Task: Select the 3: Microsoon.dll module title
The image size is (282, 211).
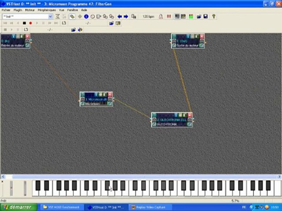Action: pyautogui.click(x=96, y=99)
